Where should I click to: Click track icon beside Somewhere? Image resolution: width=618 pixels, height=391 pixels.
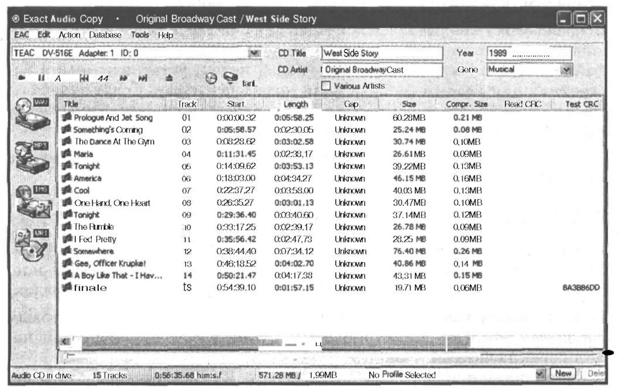coord(67,251)
